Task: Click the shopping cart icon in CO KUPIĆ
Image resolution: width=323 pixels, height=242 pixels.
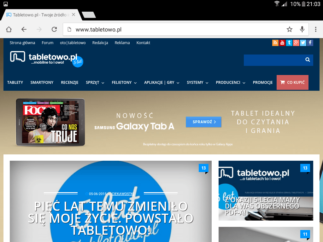Action: pyautogui.click(x=282, y=82)
